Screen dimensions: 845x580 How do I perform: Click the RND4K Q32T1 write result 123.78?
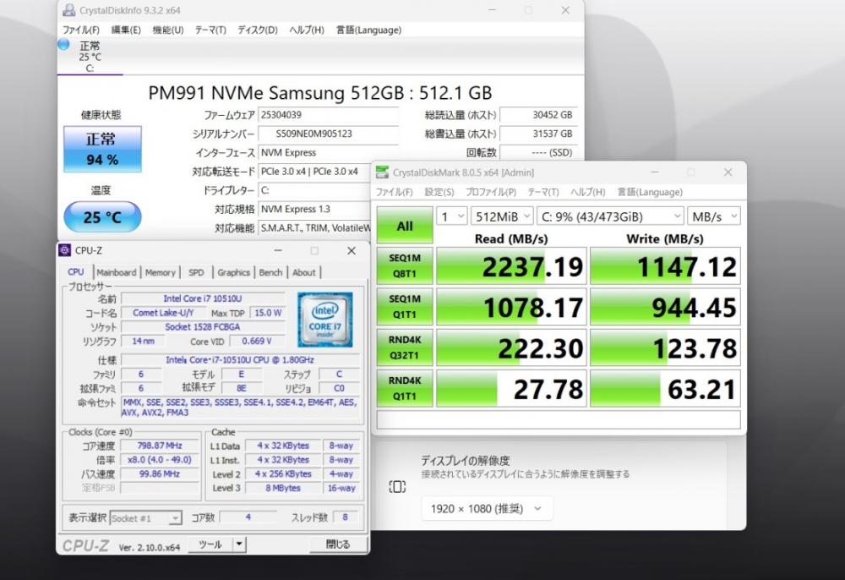click(666, 347)
